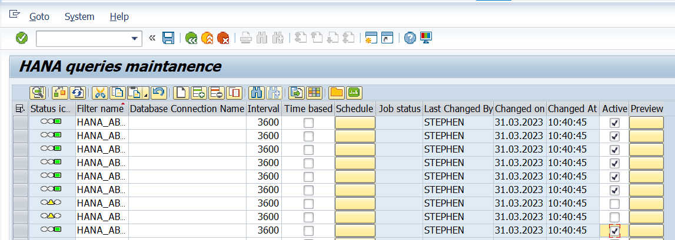Viewport: 675px width, 240px height.
Task: Click the Delete Row icon
Action: [x=217, y=92]
